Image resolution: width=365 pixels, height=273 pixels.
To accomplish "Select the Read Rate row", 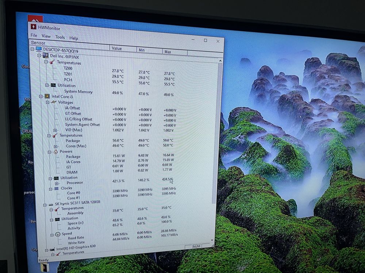I will point(76,238).
